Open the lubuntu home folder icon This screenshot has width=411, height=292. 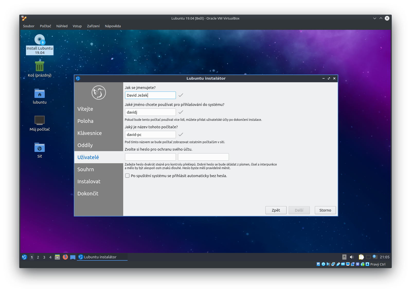pyautogui.click(x=40, y=96)
